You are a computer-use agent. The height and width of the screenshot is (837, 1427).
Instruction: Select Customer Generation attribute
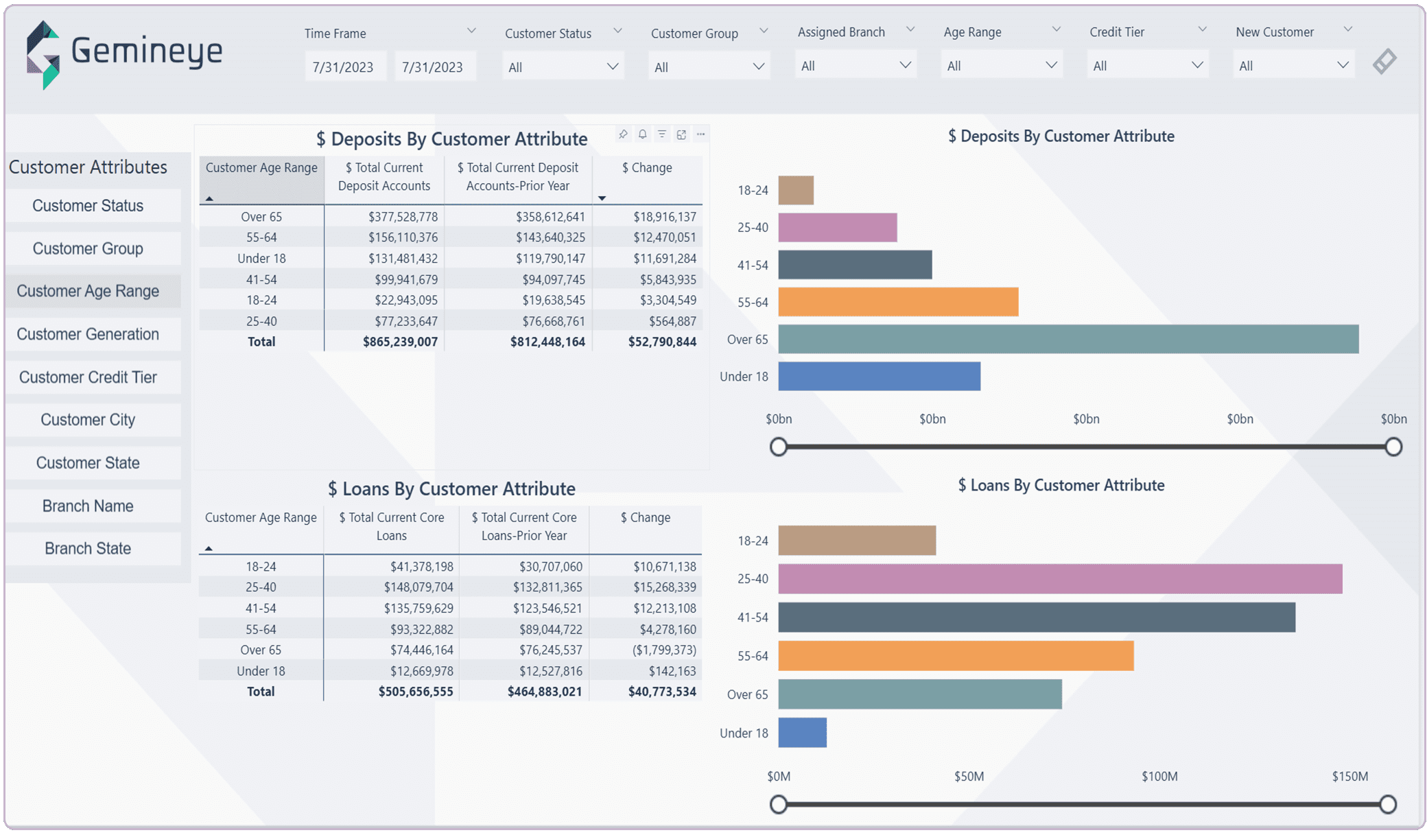(88, 334)
